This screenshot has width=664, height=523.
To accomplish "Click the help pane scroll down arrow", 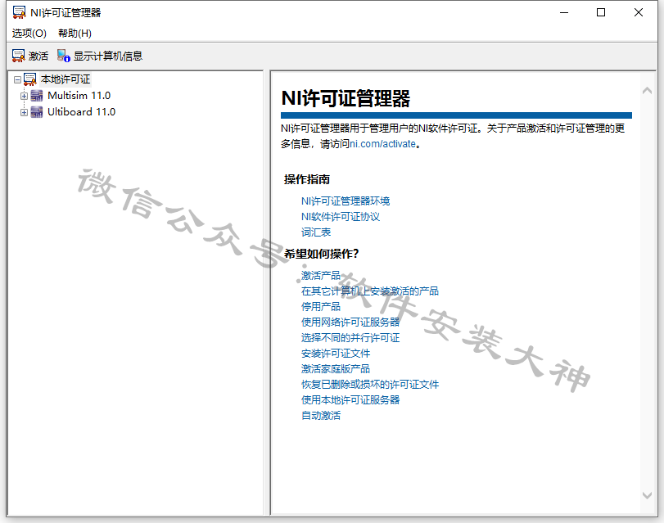I will 647,495.
